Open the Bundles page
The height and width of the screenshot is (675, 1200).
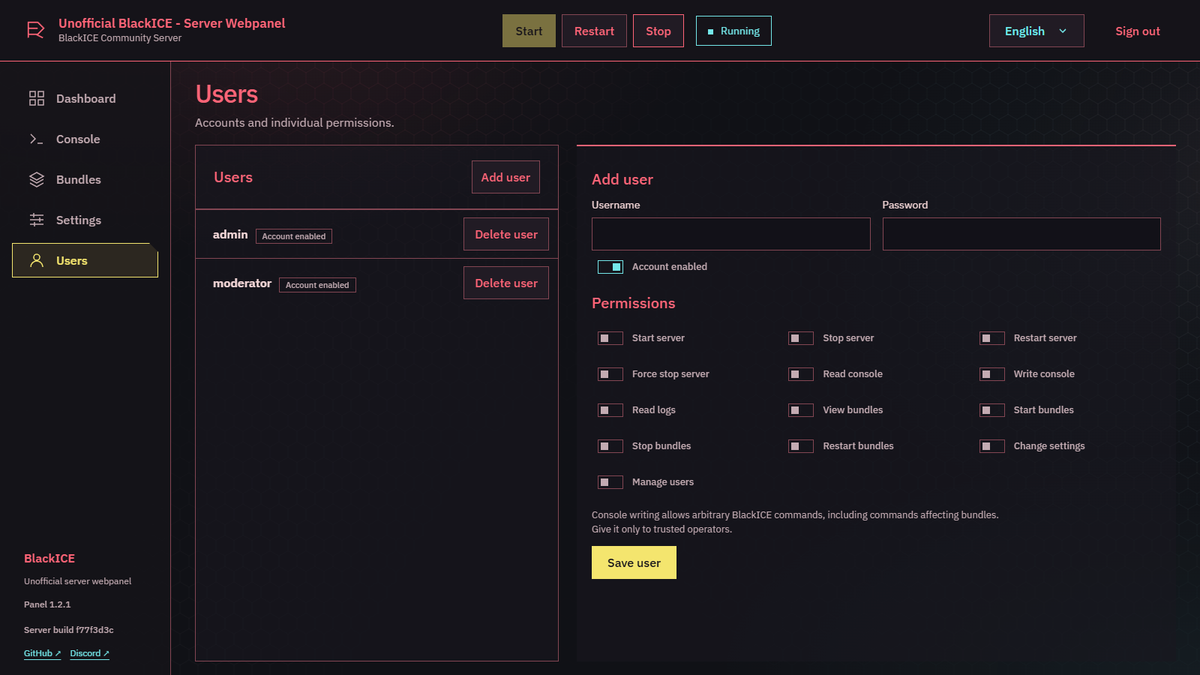(x=85, y=179)
